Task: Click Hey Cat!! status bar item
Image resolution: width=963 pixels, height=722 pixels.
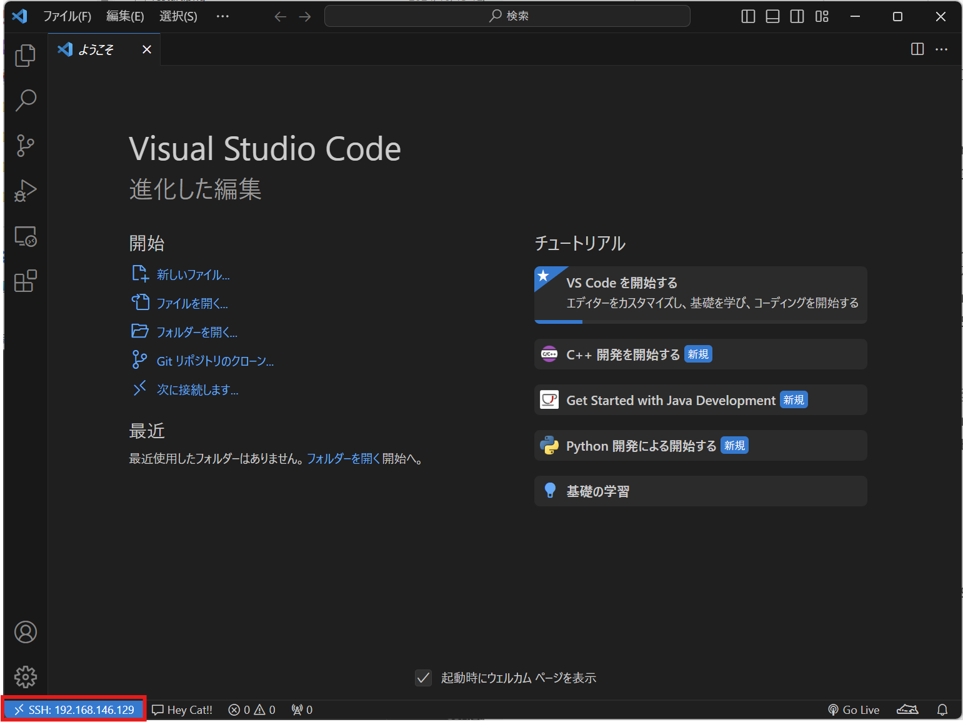Action: point(182,710)
